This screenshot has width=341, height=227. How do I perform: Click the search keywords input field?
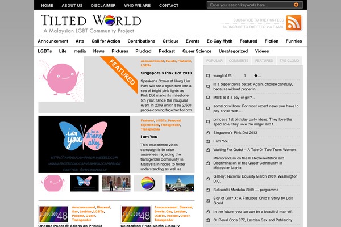pos(250,5)
